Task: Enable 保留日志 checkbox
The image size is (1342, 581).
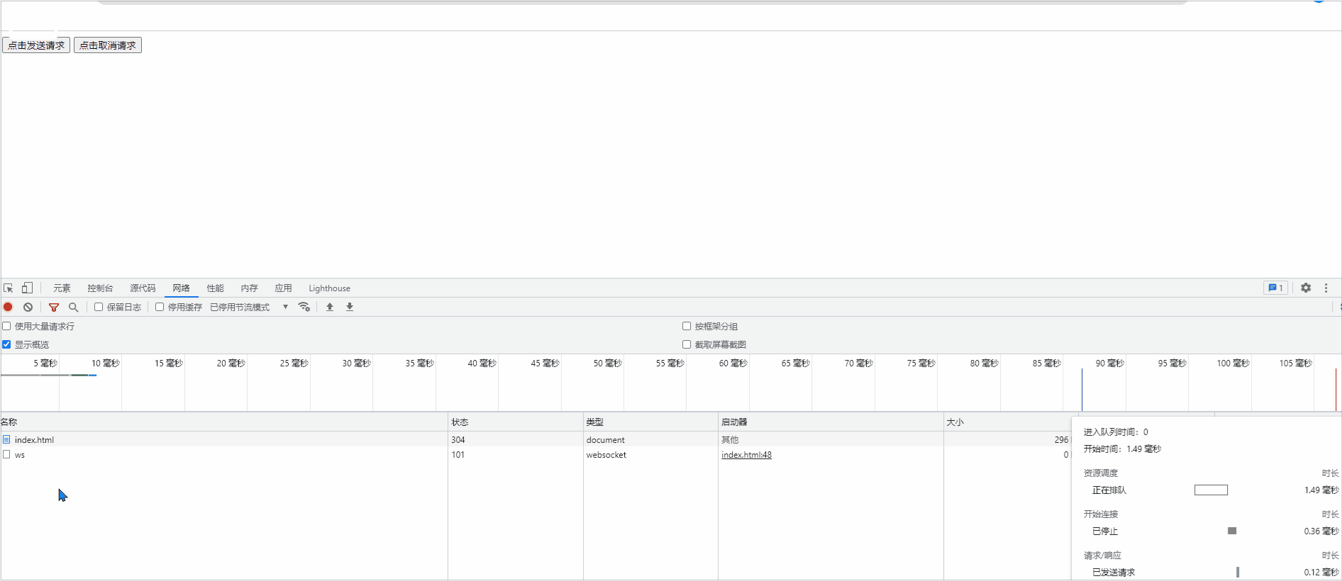Action: coord(99,307)
